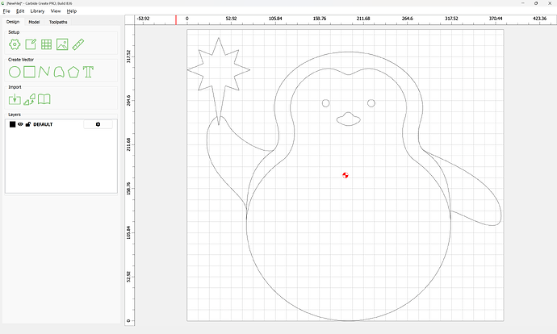
Task: Click the background image icon
Action: (x=63, y=44)
